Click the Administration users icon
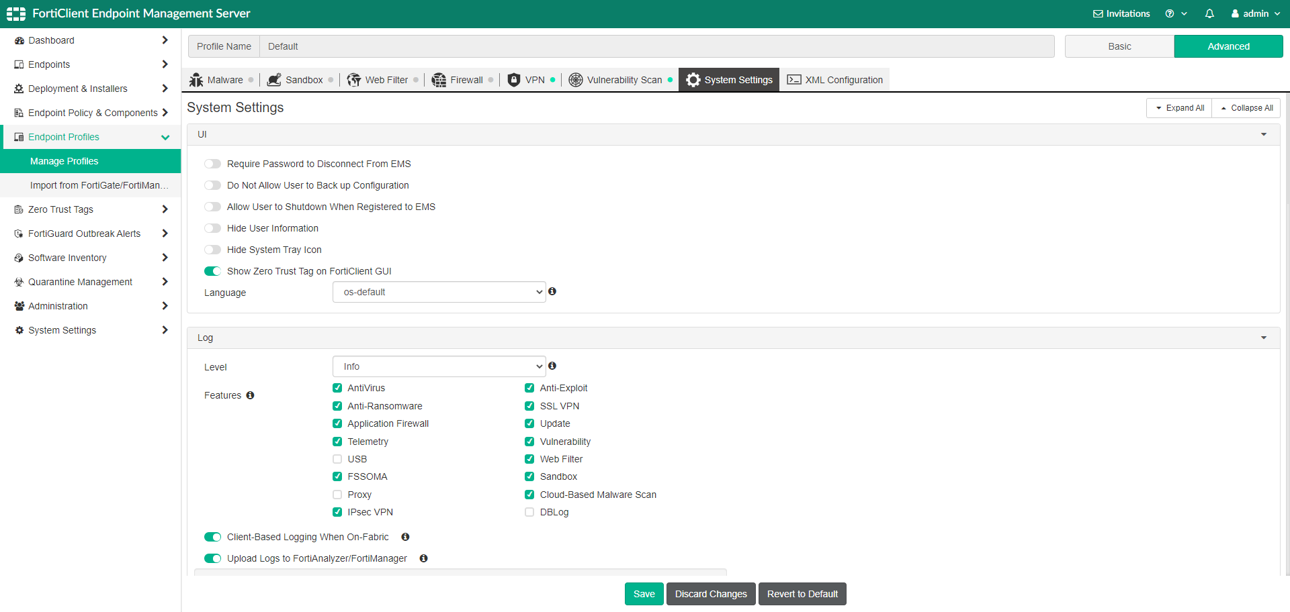This screenshot has height=612, width=1290. (x=19, y=306)
